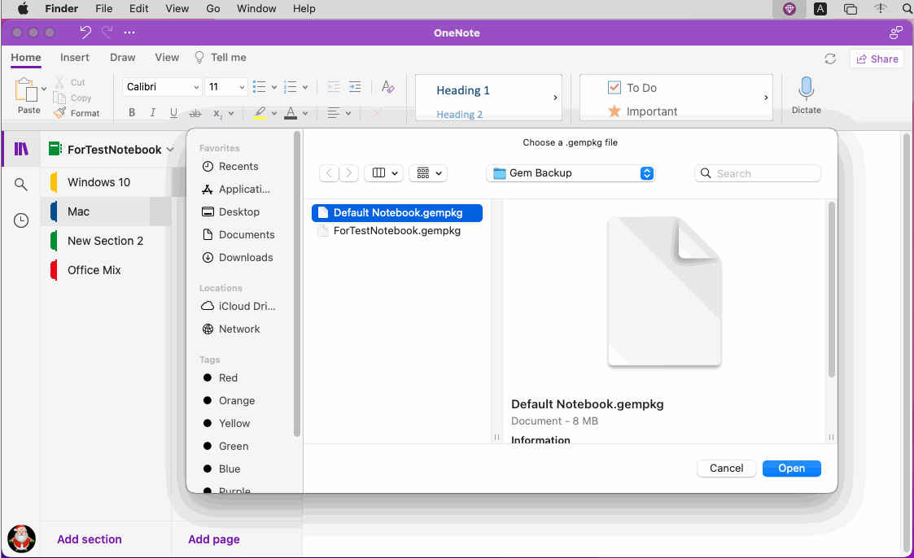The image size is (914, 558).
Task: Open the item grouping dropdown
Action: coord(428,173)
